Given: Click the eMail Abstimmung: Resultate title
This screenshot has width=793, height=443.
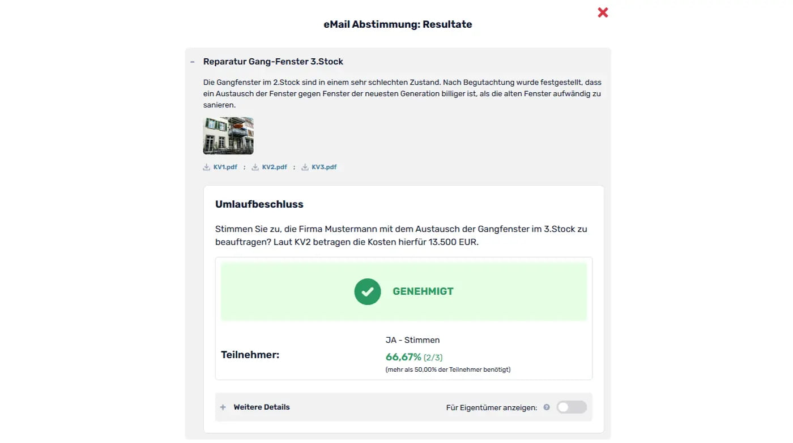Looking at the screenshot, I should coord(398,24).
